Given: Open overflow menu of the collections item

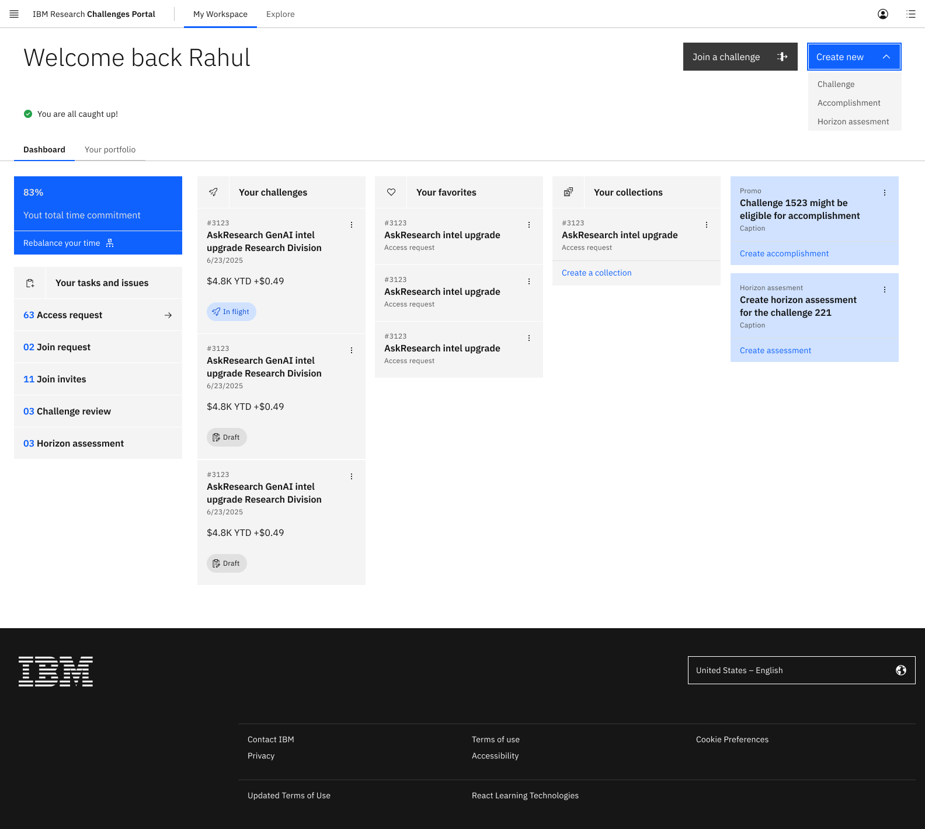Looking at the screenshot, I should coord(707,225).
